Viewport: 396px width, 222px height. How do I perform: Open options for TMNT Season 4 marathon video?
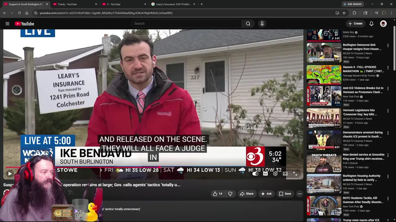[388, 68]
